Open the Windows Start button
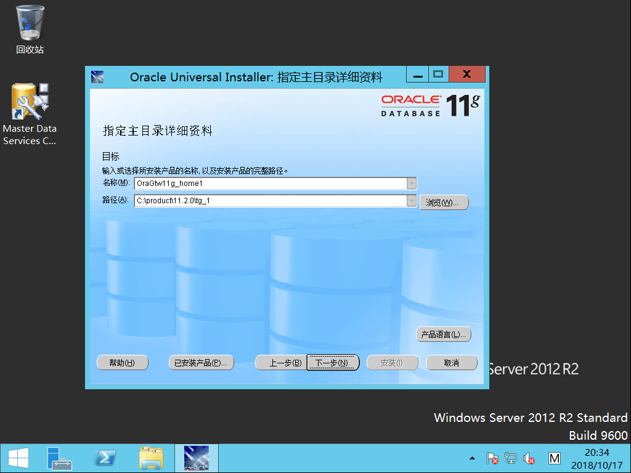The width and height of the screenshot is (631, 473). click(18, 458)
